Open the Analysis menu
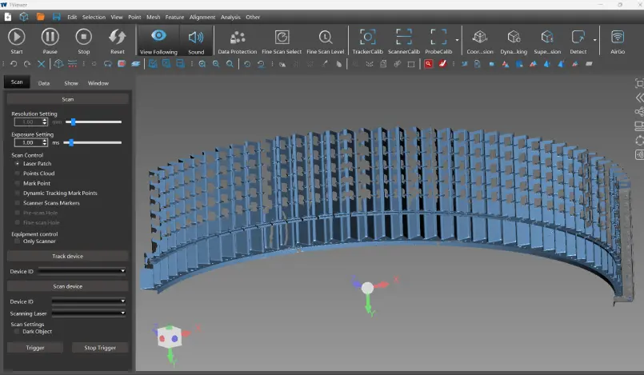 tap(230, 18)
